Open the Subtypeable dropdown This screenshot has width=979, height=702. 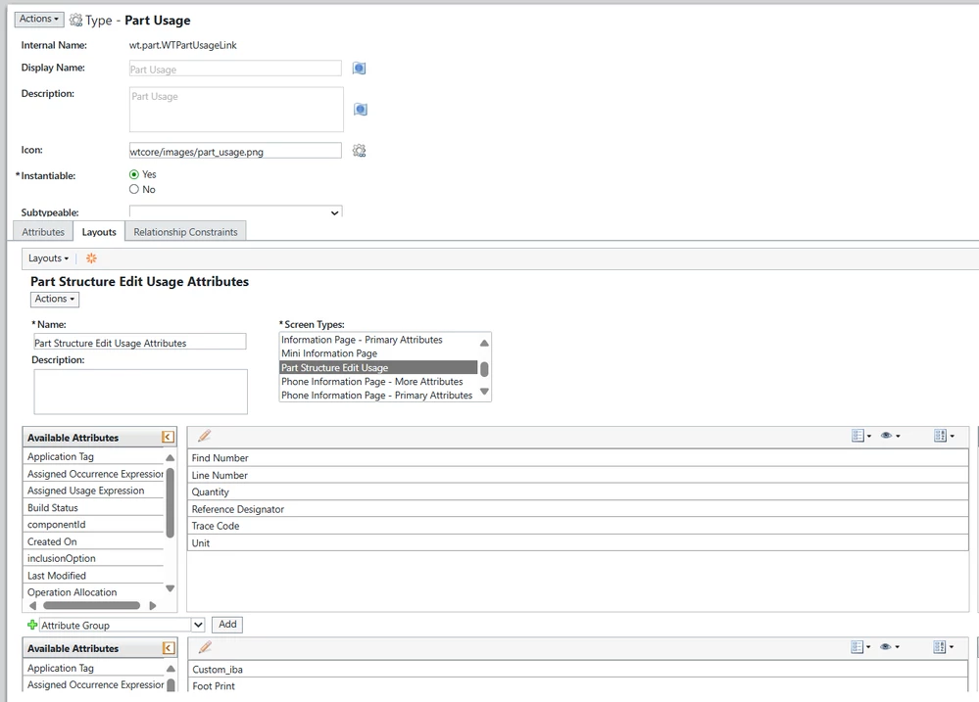click(235, 212)
